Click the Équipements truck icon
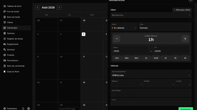This screenshot has height=110, width=197. click(x=5, y=44)
